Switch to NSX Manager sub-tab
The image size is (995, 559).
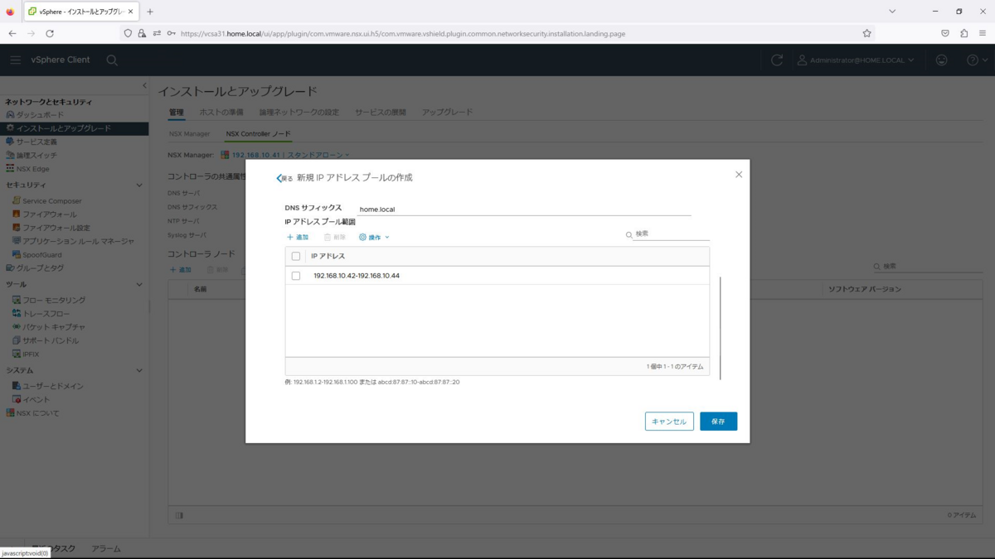coord(189,133)
